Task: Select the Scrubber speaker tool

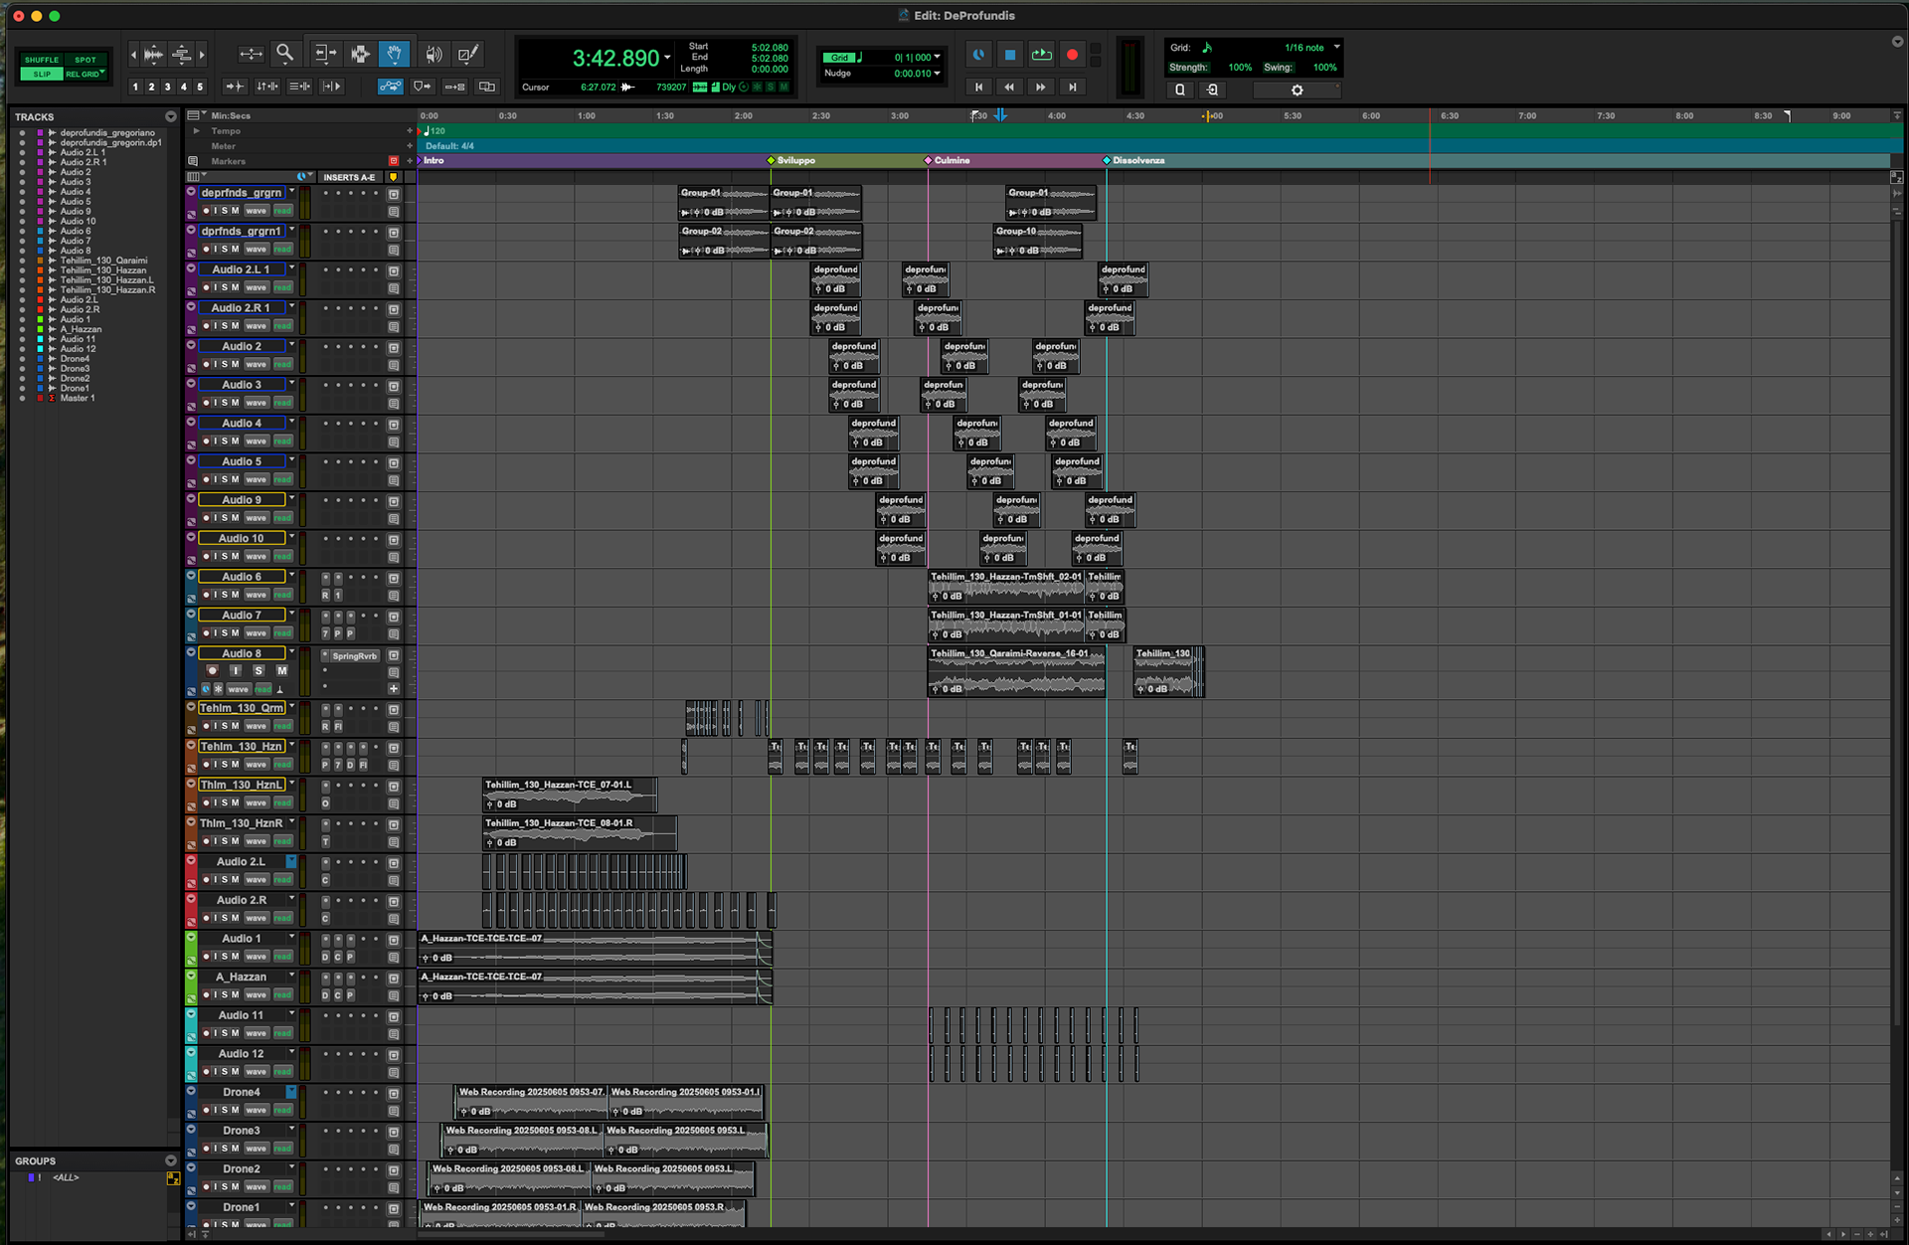Action: (434, 54)
